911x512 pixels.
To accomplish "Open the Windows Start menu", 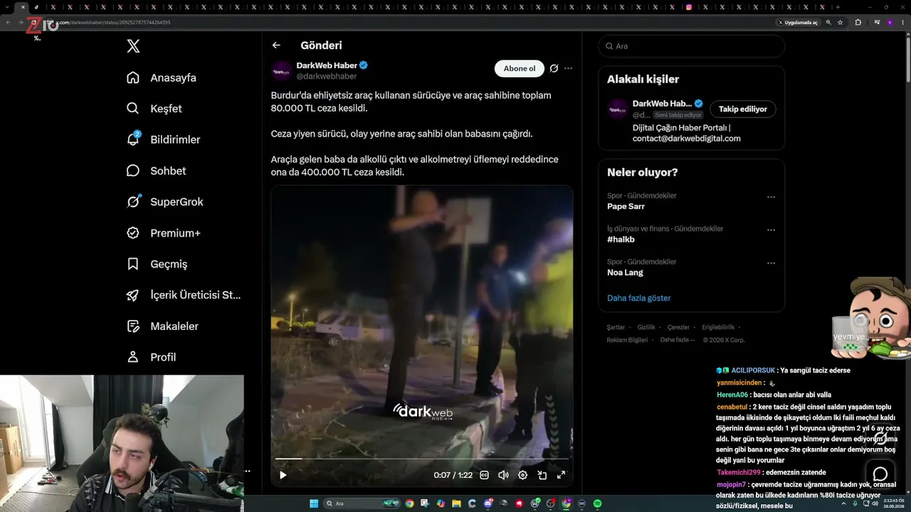I will pos(314,503).
